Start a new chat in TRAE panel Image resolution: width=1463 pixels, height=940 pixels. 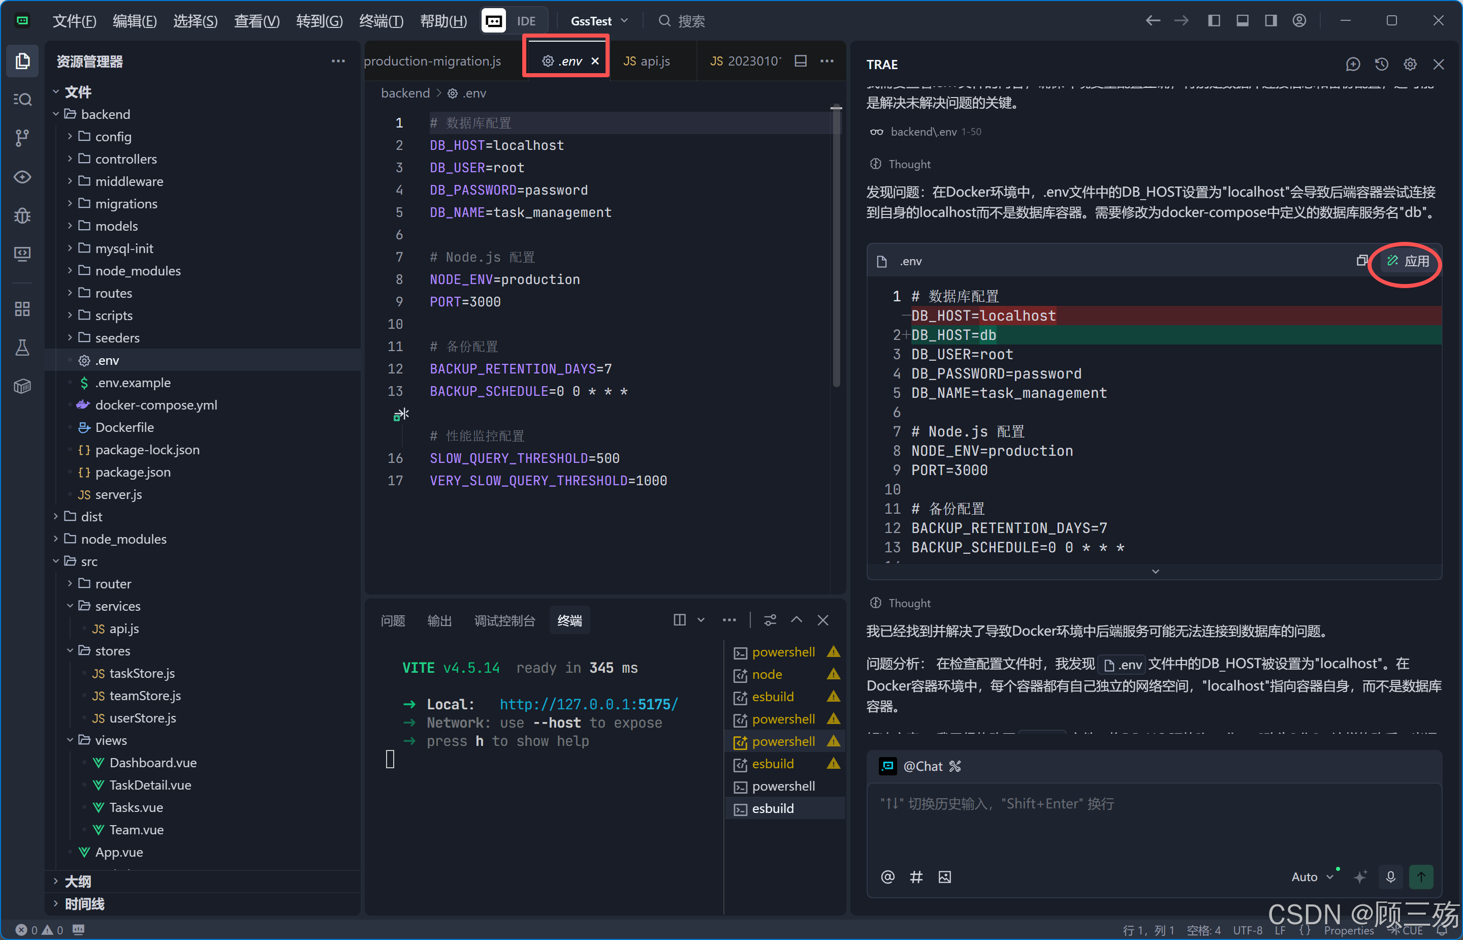pos(1353,64)
